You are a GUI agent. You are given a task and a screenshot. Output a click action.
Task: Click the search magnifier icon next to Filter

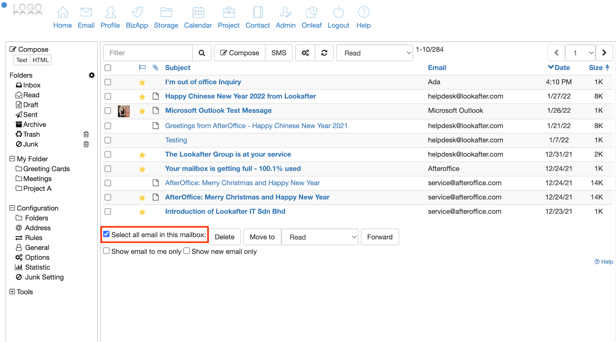[202, 53]
